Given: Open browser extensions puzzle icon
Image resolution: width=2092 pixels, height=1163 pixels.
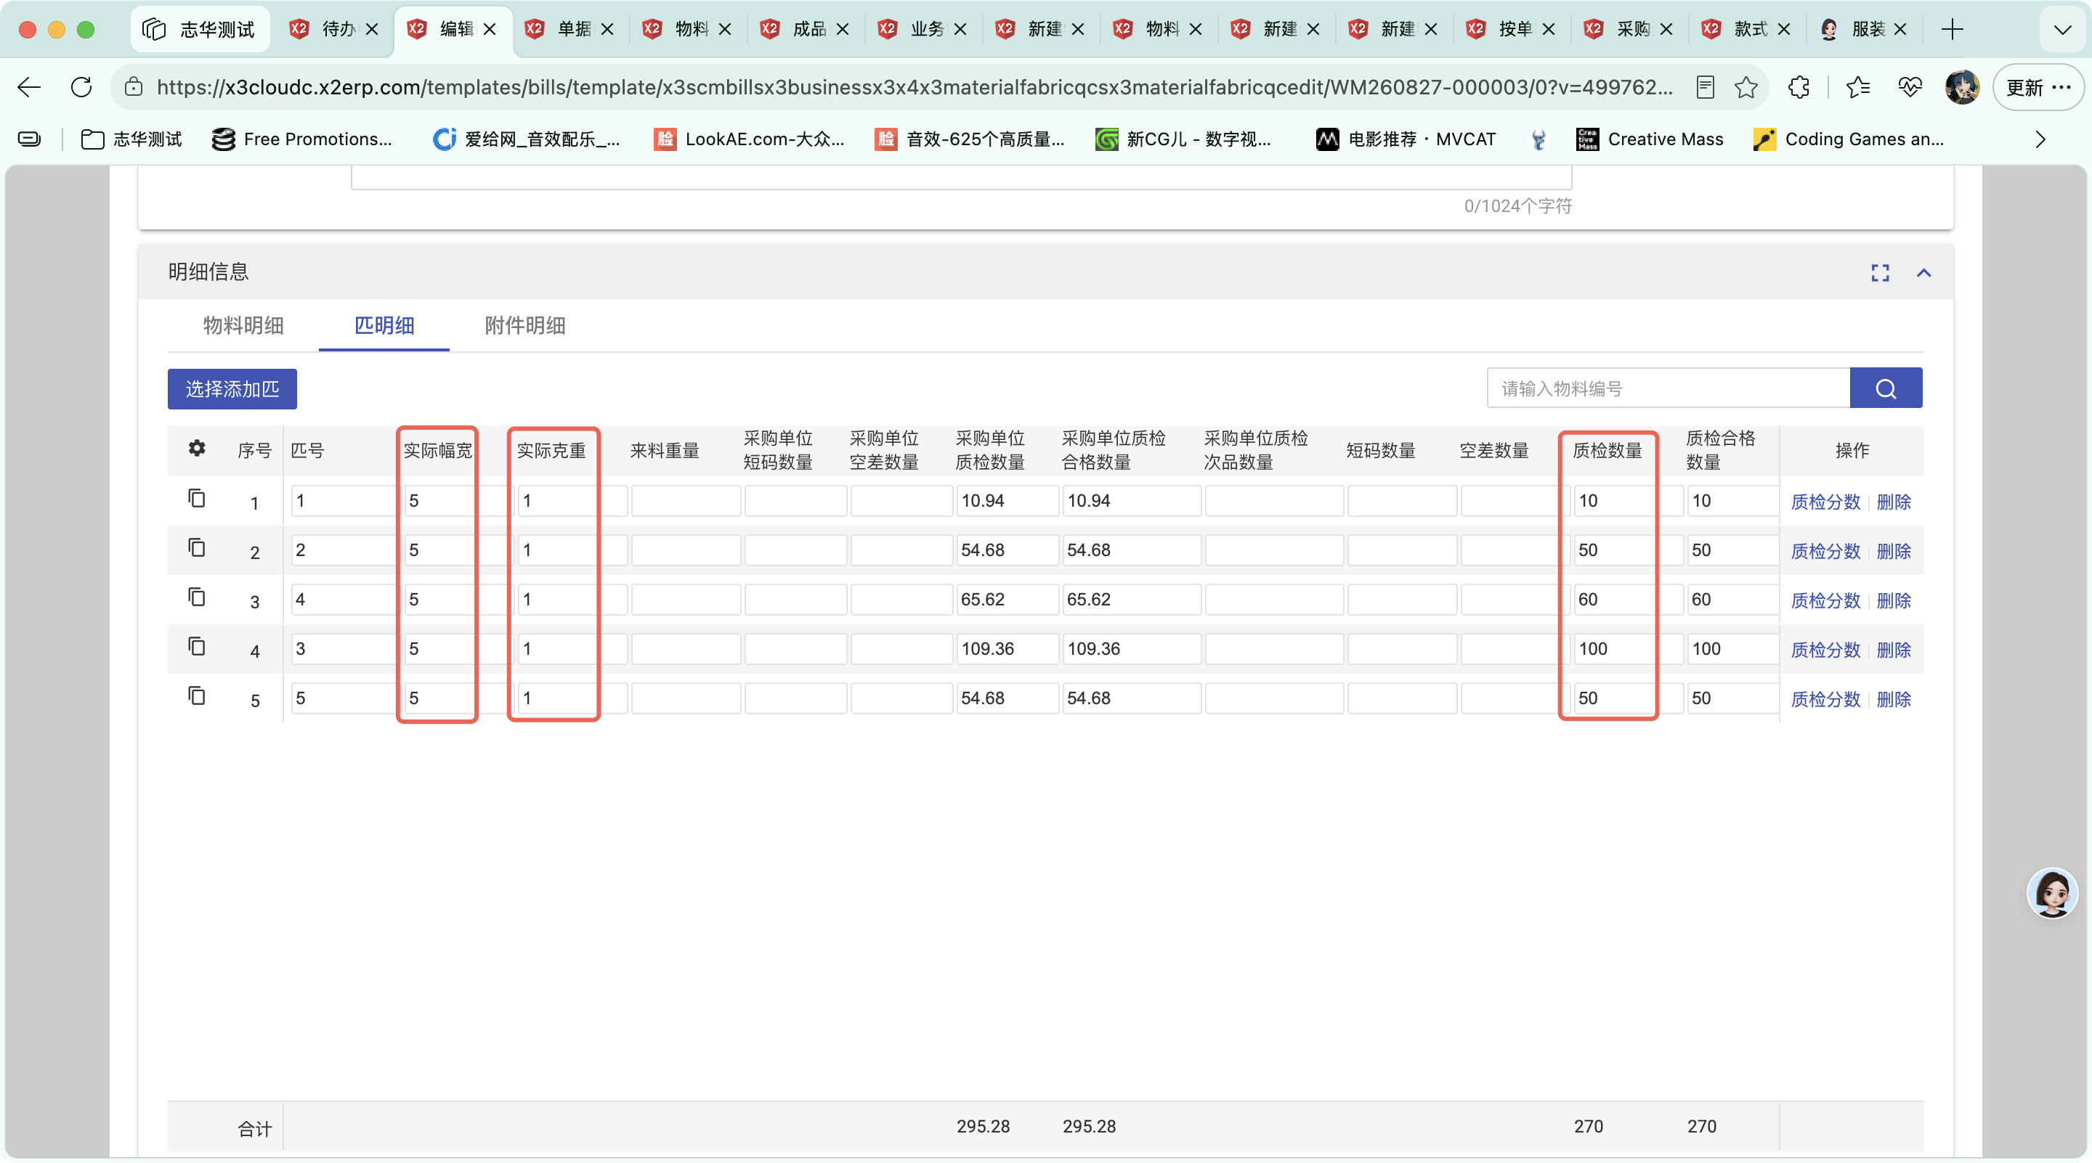Looking at the screenshot, I should [x=1799, y=87].
